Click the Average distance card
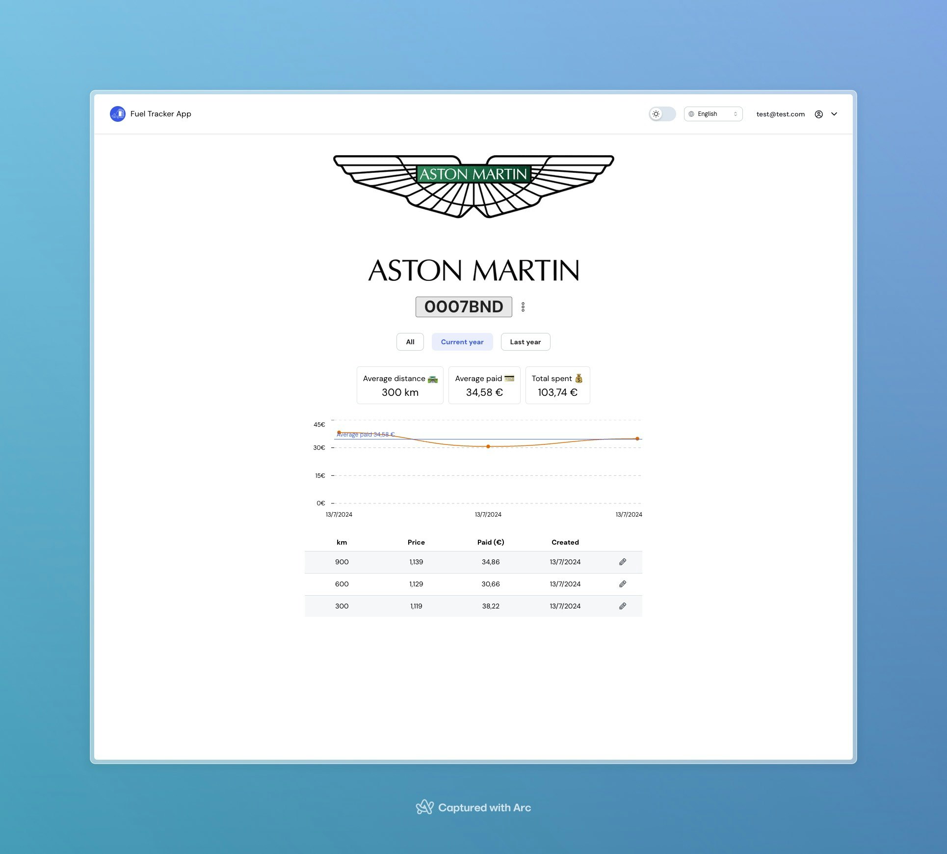The image size is (947, 854). pos(400,386)
